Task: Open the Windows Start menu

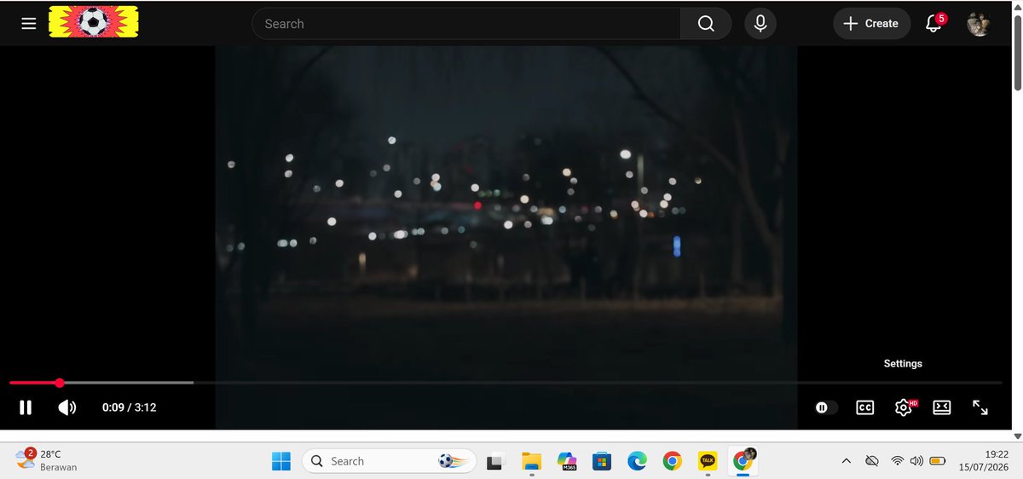Action: tap(281, 461)
